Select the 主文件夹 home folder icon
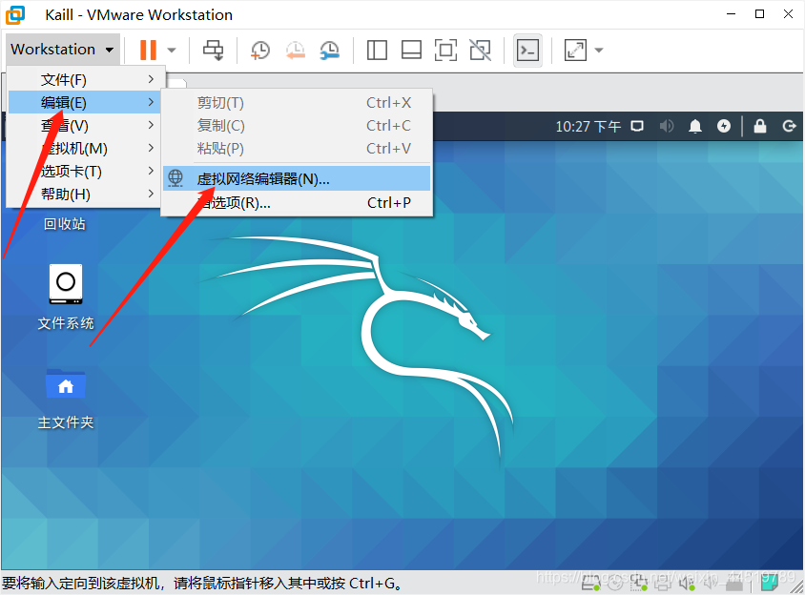 pos(66,383)
